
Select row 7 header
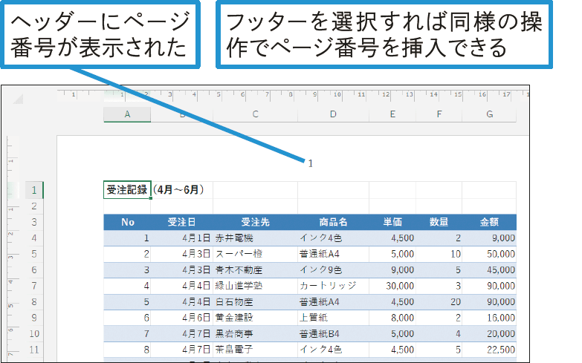(34, 286)
